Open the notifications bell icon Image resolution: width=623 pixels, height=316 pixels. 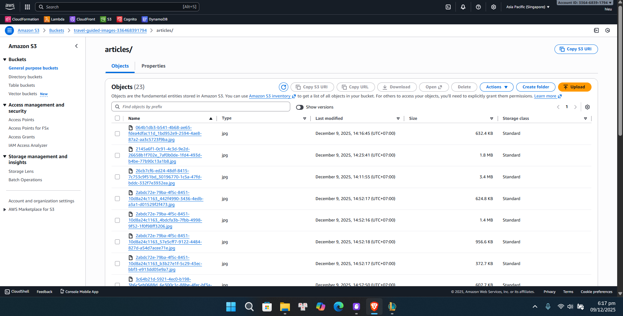[x=463, y=7]
